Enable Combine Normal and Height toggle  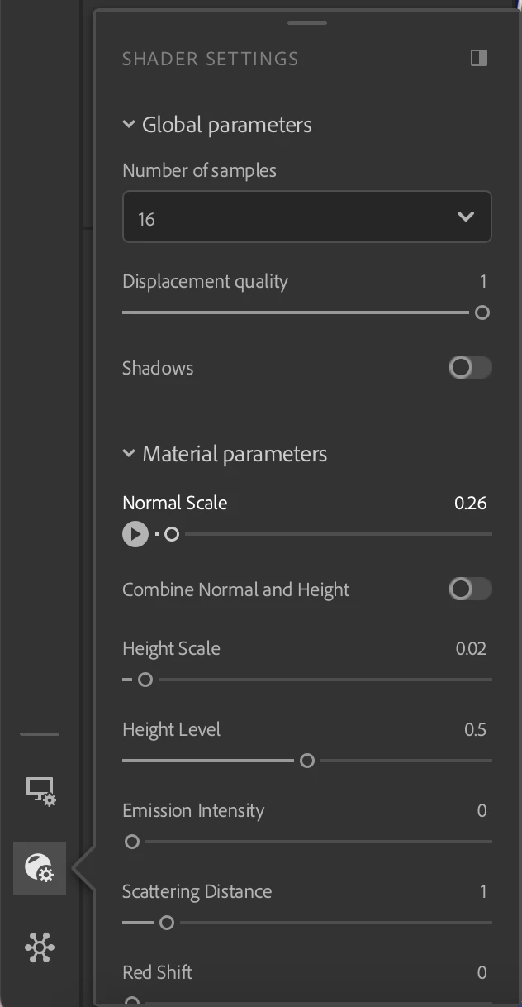tap(470, 589)
